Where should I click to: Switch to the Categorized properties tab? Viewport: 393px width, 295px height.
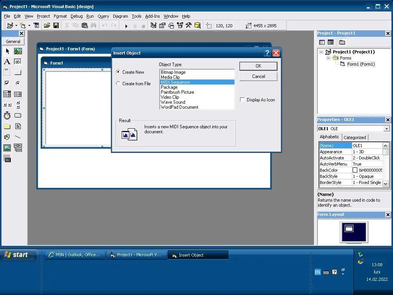[x=354, y=138]
